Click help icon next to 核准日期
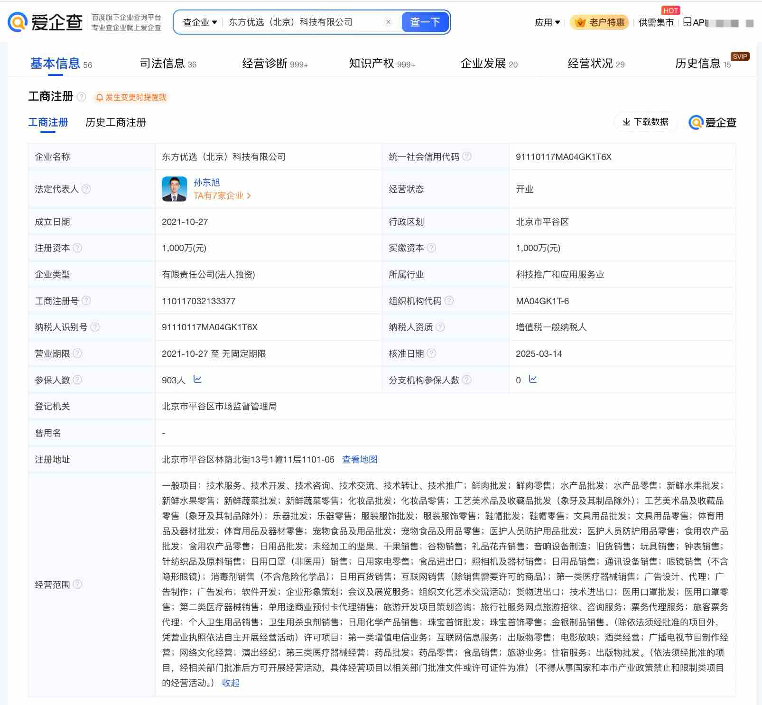Screen dimensions: 762x705 (x=431, y=353)
